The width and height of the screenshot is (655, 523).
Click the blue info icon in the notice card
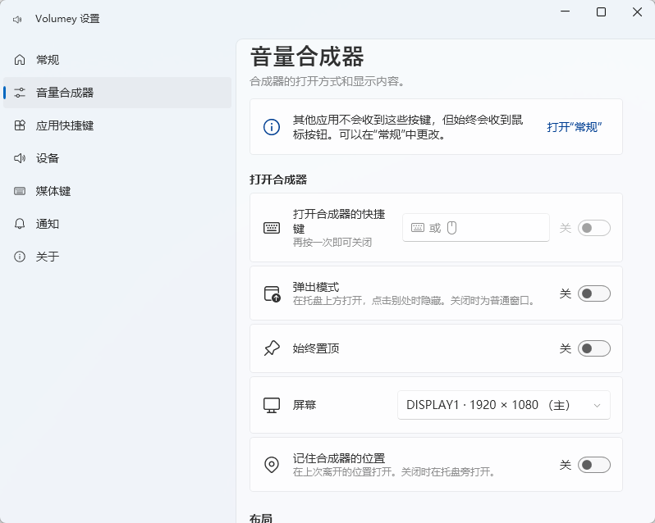click(272, 127)
